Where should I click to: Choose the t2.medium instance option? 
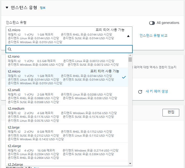pos(67,115)
